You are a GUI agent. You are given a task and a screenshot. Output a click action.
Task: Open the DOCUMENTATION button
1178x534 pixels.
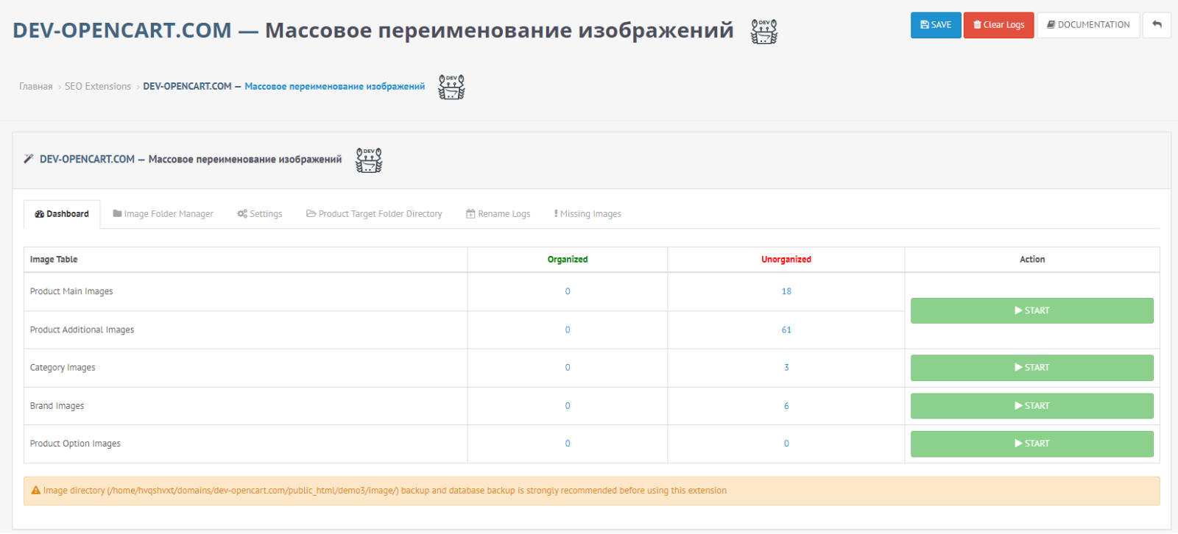[x=1088, y=25]
